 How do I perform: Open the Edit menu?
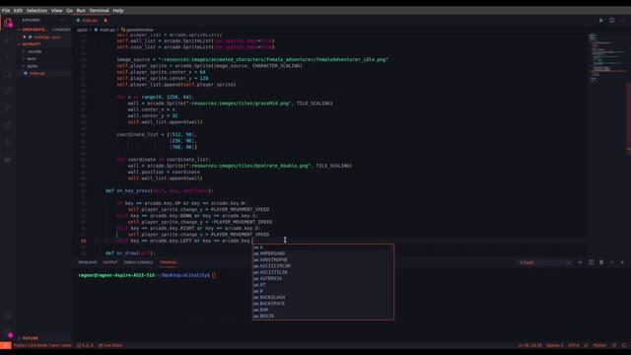coord(18,11)
